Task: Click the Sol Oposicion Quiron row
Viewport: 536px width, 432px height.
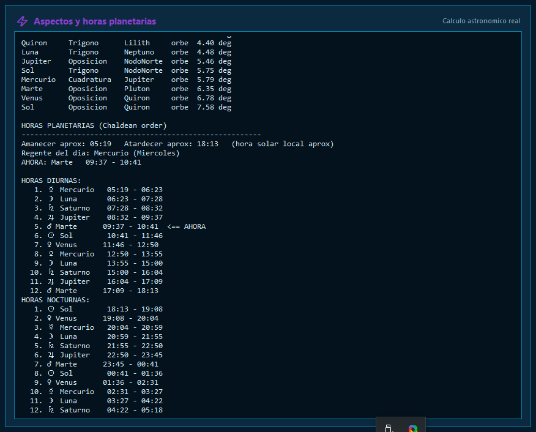Action: click(x=126, y=107)
